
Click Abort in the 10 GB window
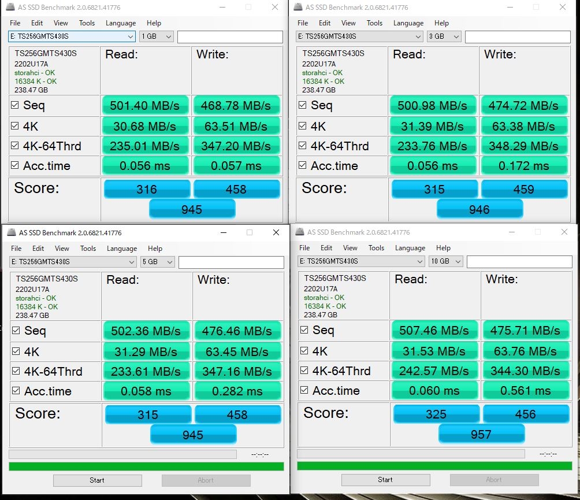point(494,480)
